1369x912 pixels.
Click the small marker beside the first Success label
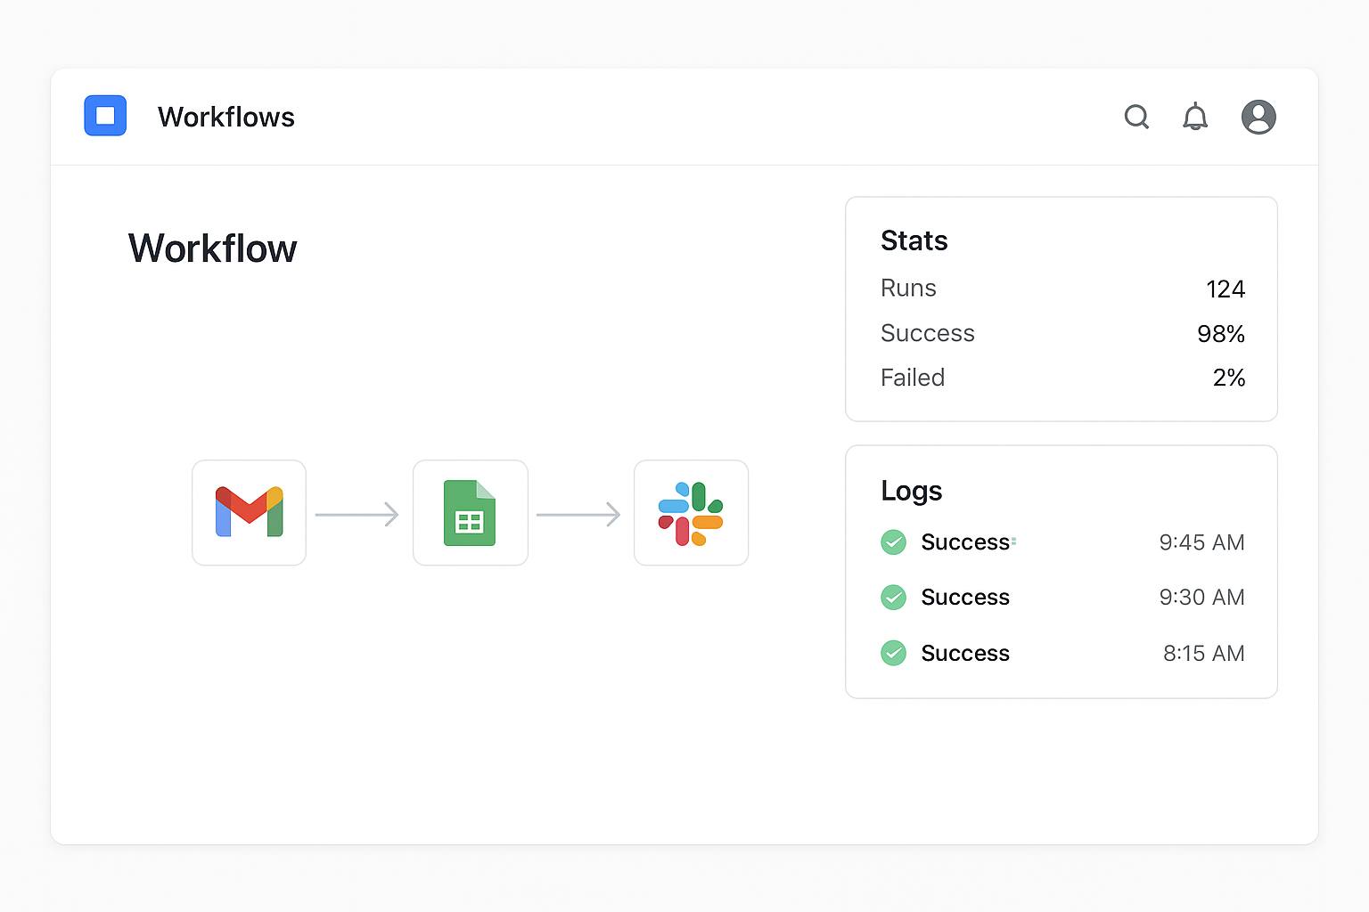(x=1012, y=541)
